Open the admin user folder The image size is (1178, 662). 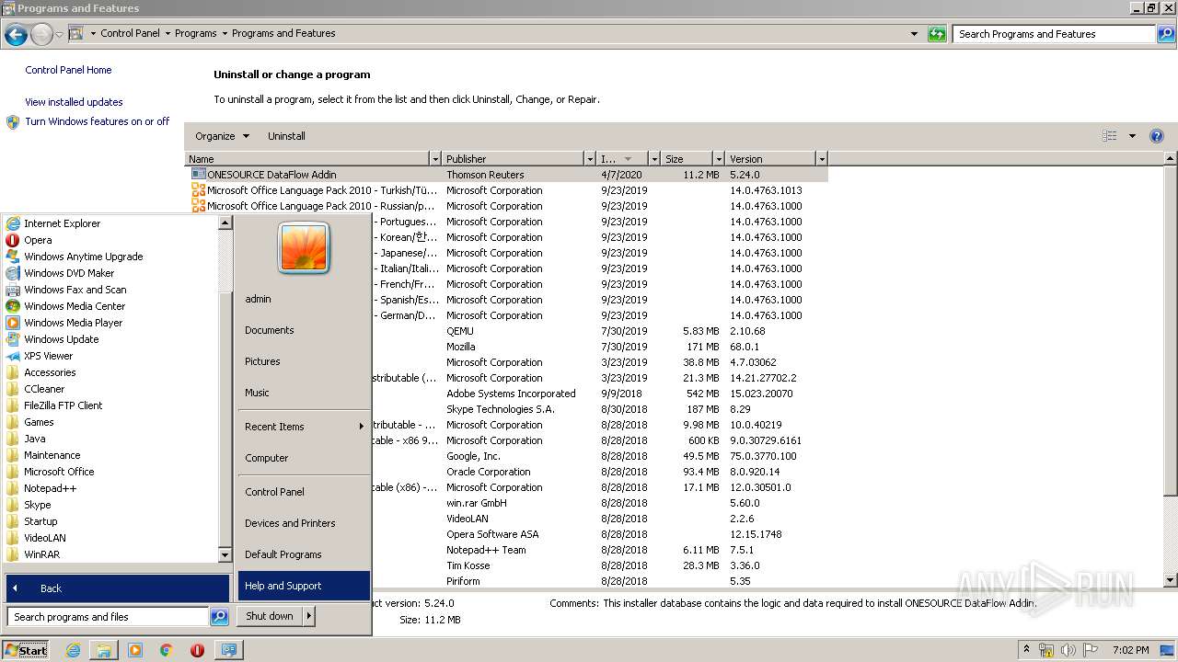pos(304,299)
